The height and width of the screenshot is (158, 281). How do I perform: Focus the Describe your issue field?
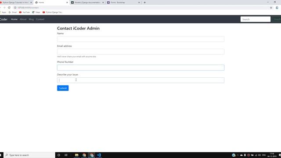(x=140, y=80)
